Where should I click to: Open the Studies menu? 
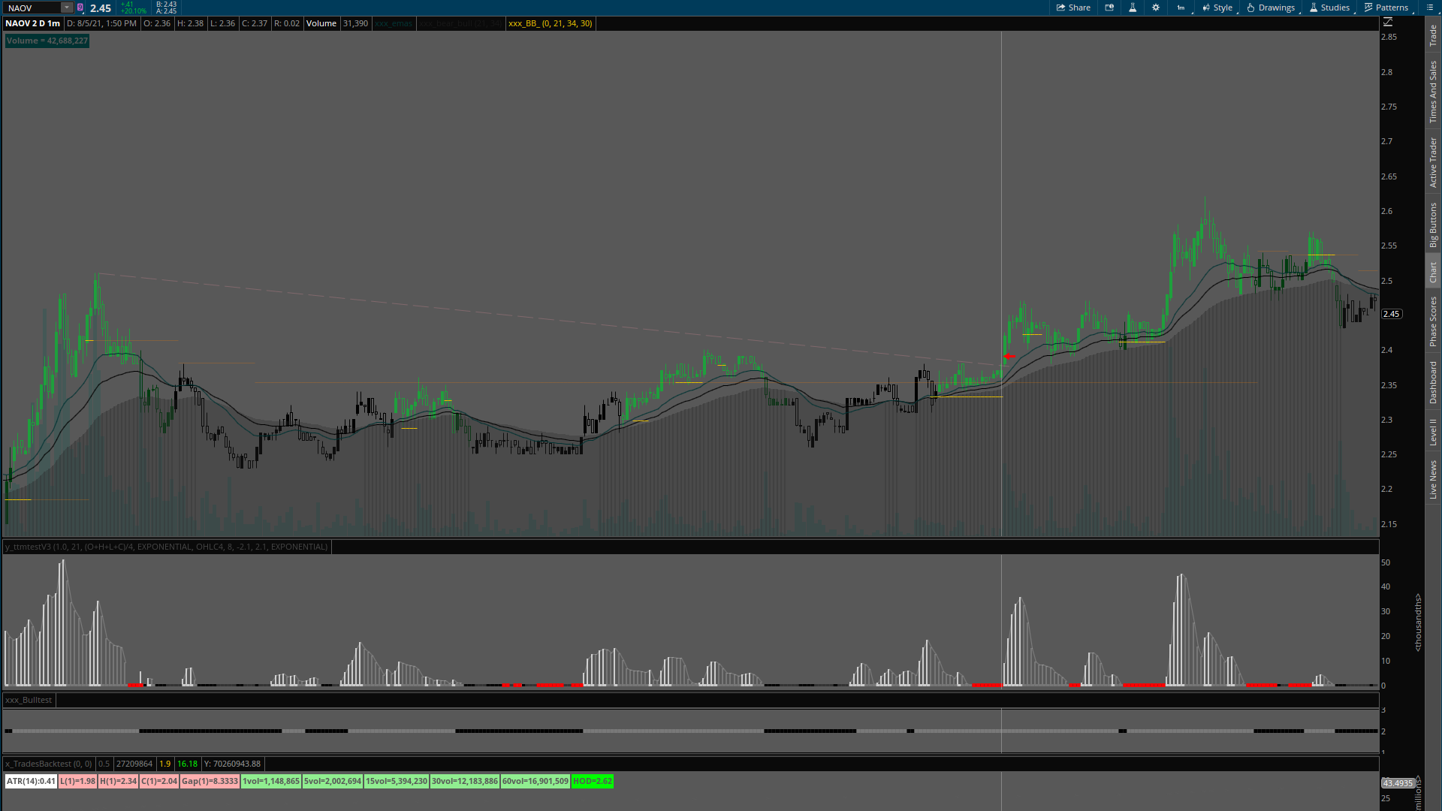(x=1329, y=8)
